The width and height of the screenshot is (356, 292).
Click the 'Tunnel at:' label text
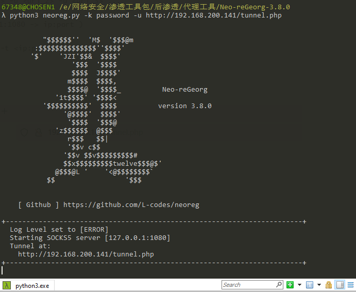[30, 246]
